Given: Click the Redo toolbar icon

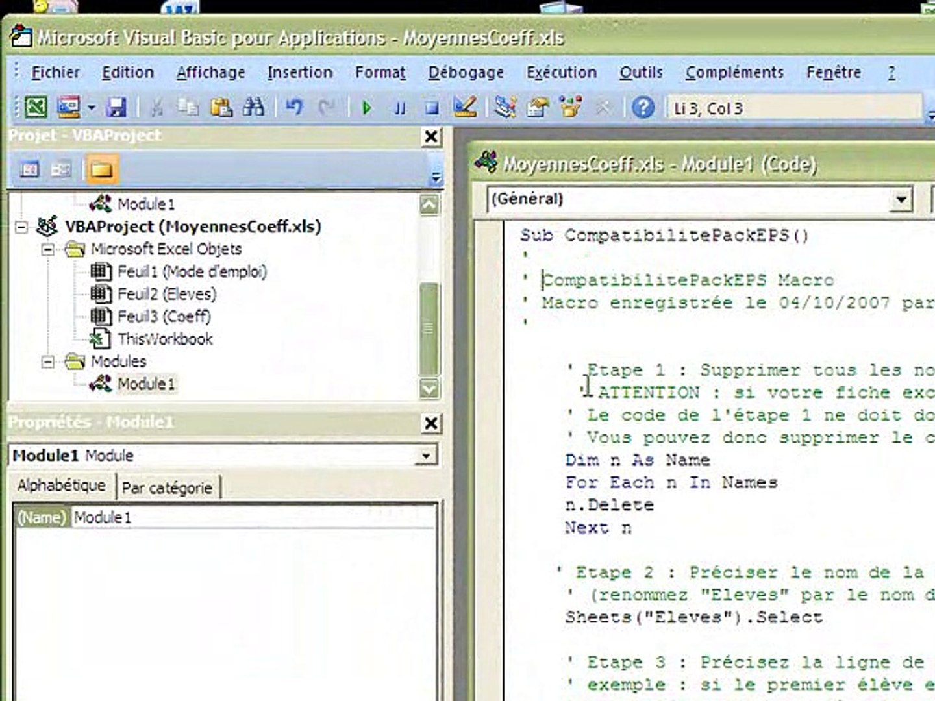Looking at the screenshot, I should (x=327, y=107).
